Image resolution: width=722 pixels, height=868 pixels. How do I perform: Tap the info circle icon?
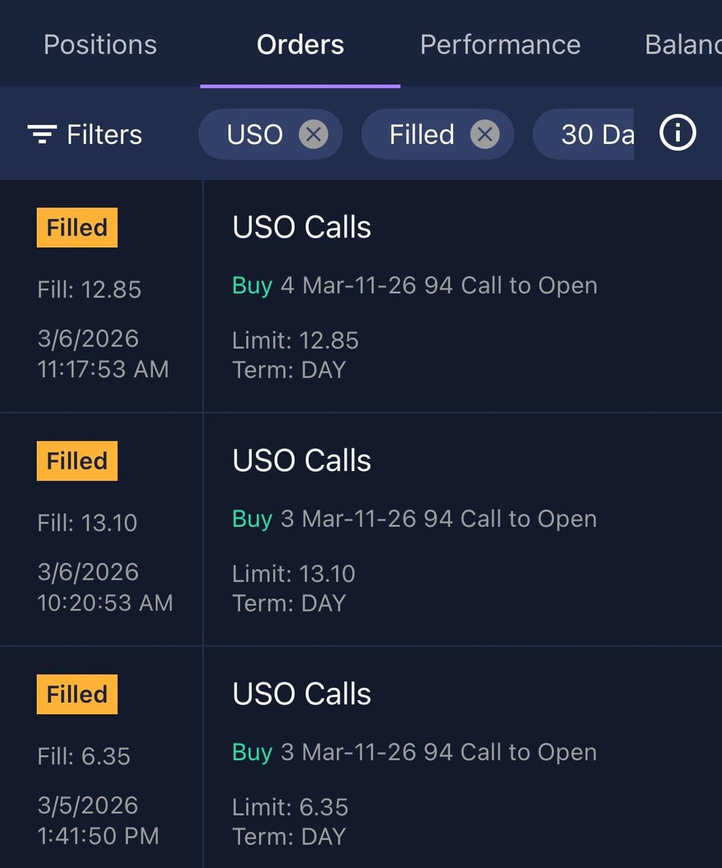coord(677,133)
